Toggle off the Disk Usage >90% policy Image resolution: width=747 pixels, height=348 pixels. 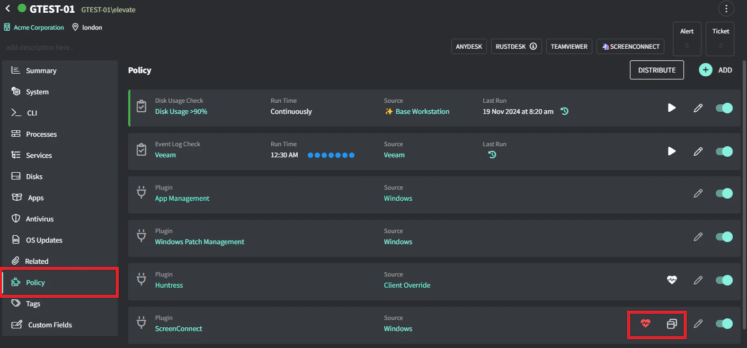[x=724, y=108]
